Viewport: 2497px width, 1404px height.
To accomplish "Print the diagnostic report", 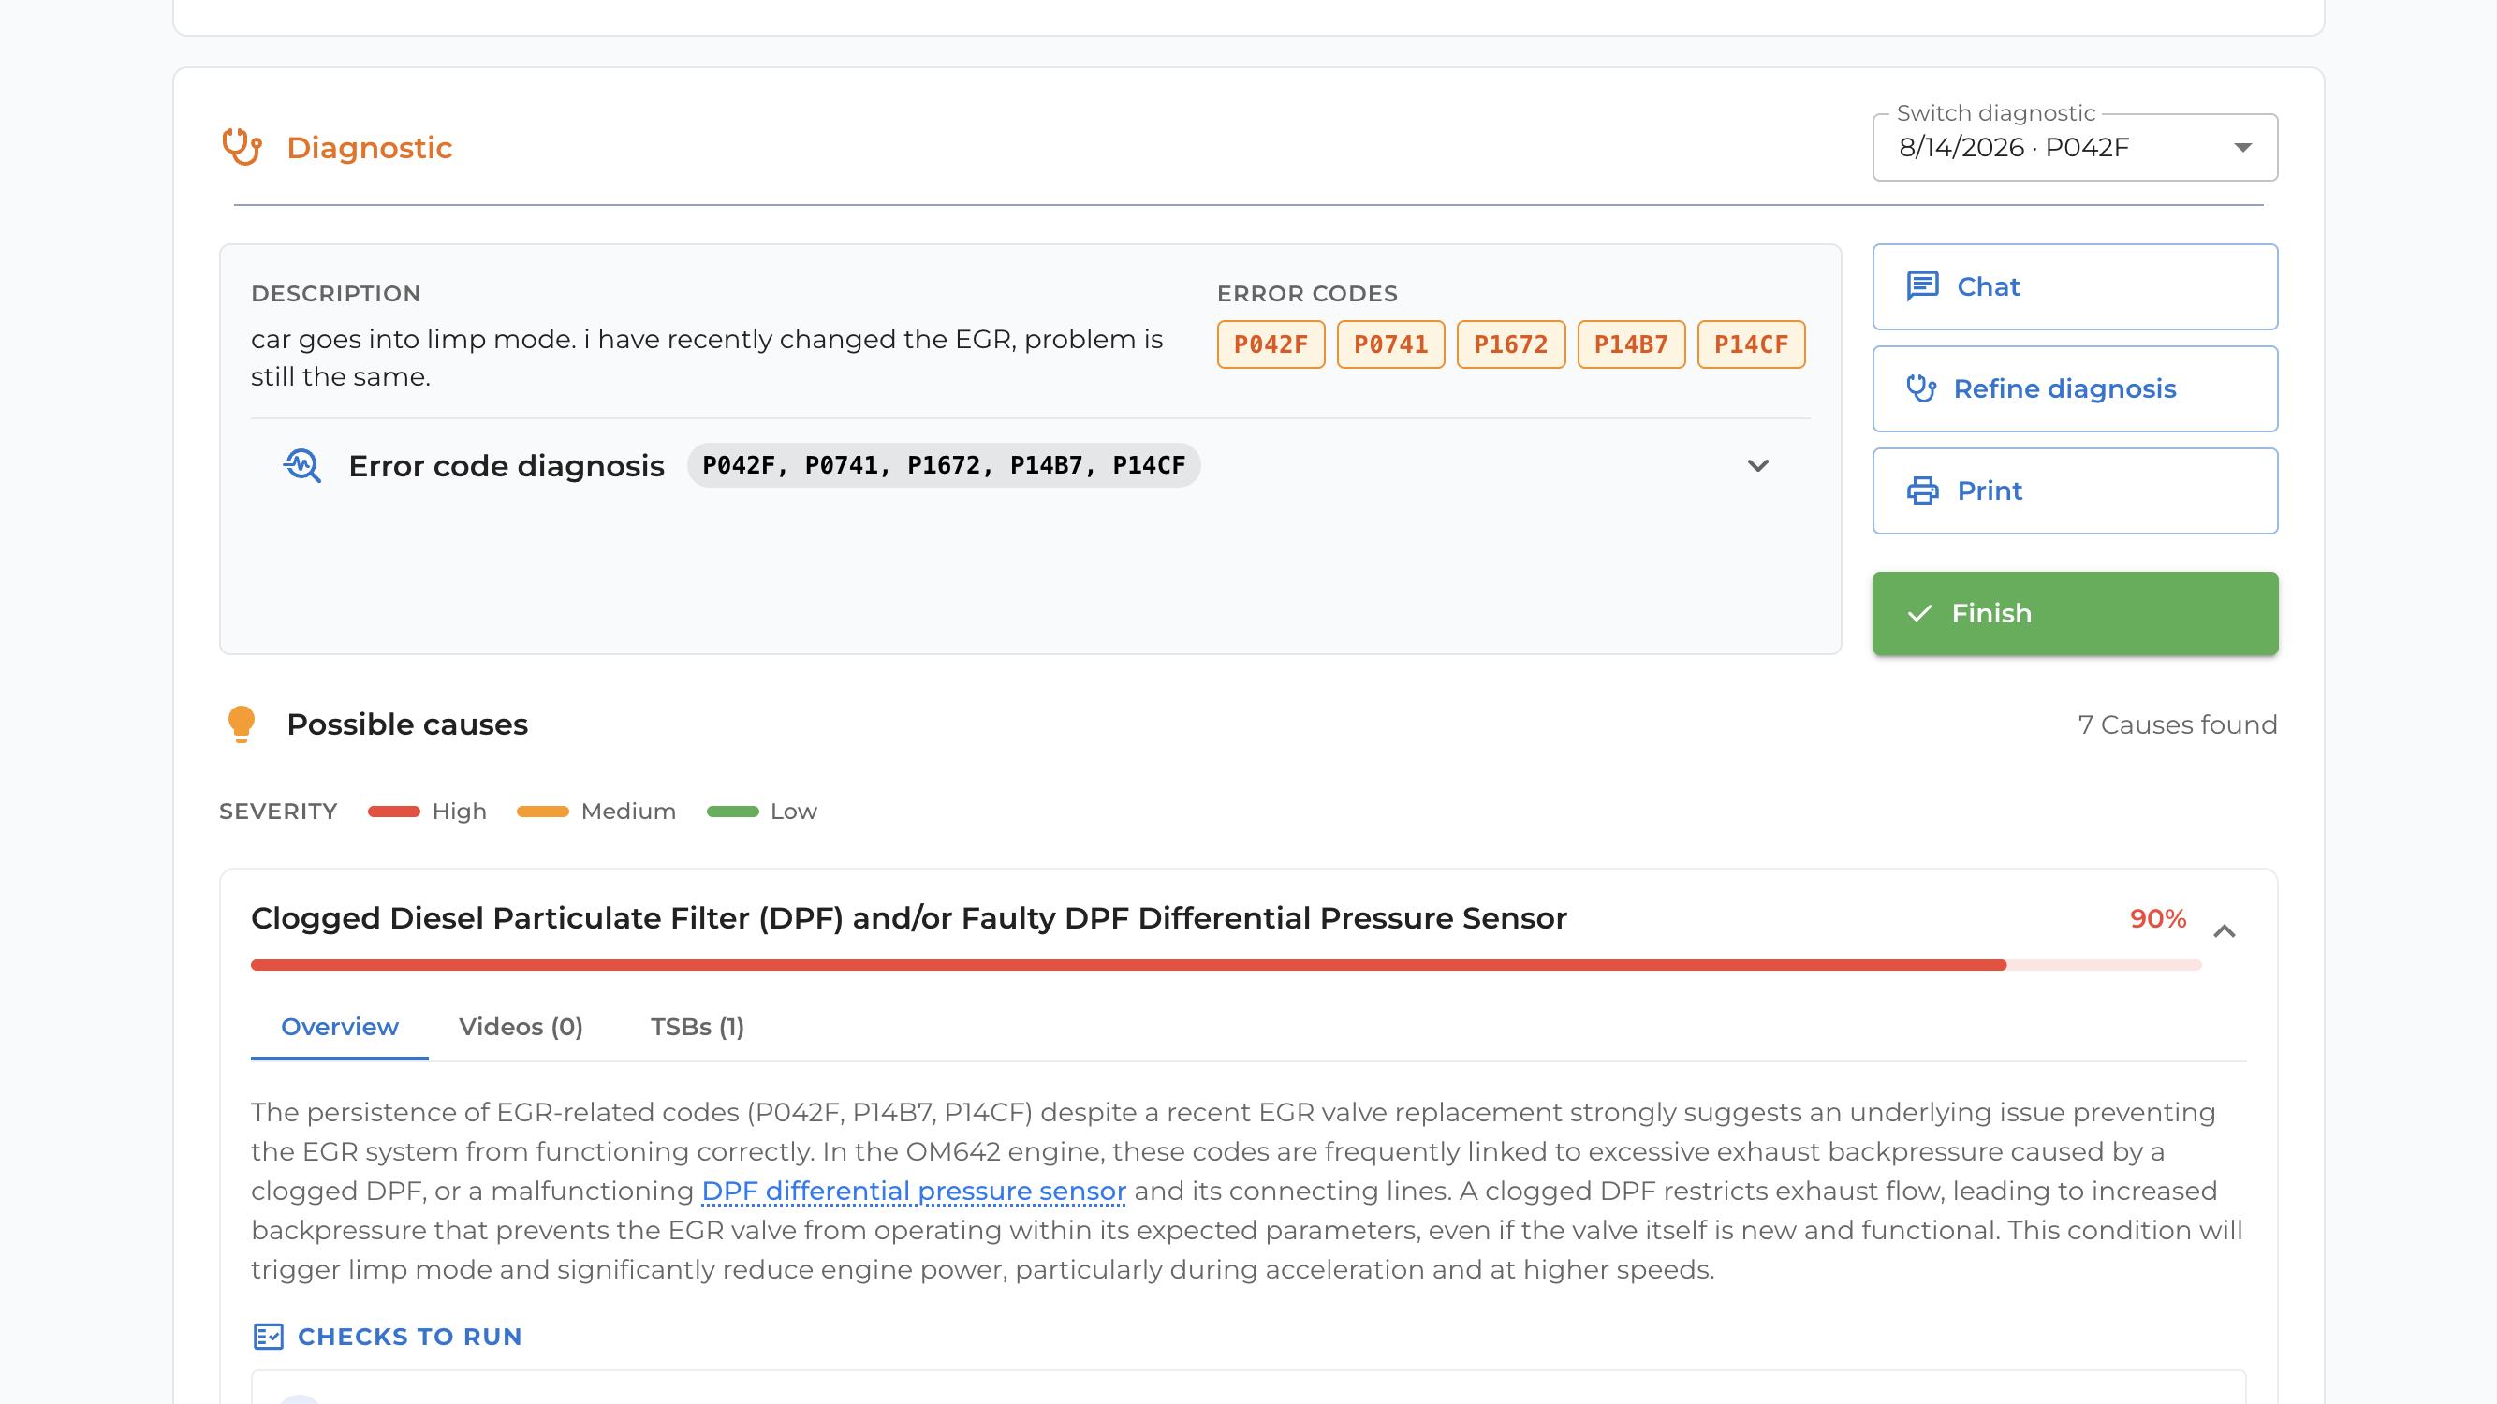I will click(x=2075, y=490).
